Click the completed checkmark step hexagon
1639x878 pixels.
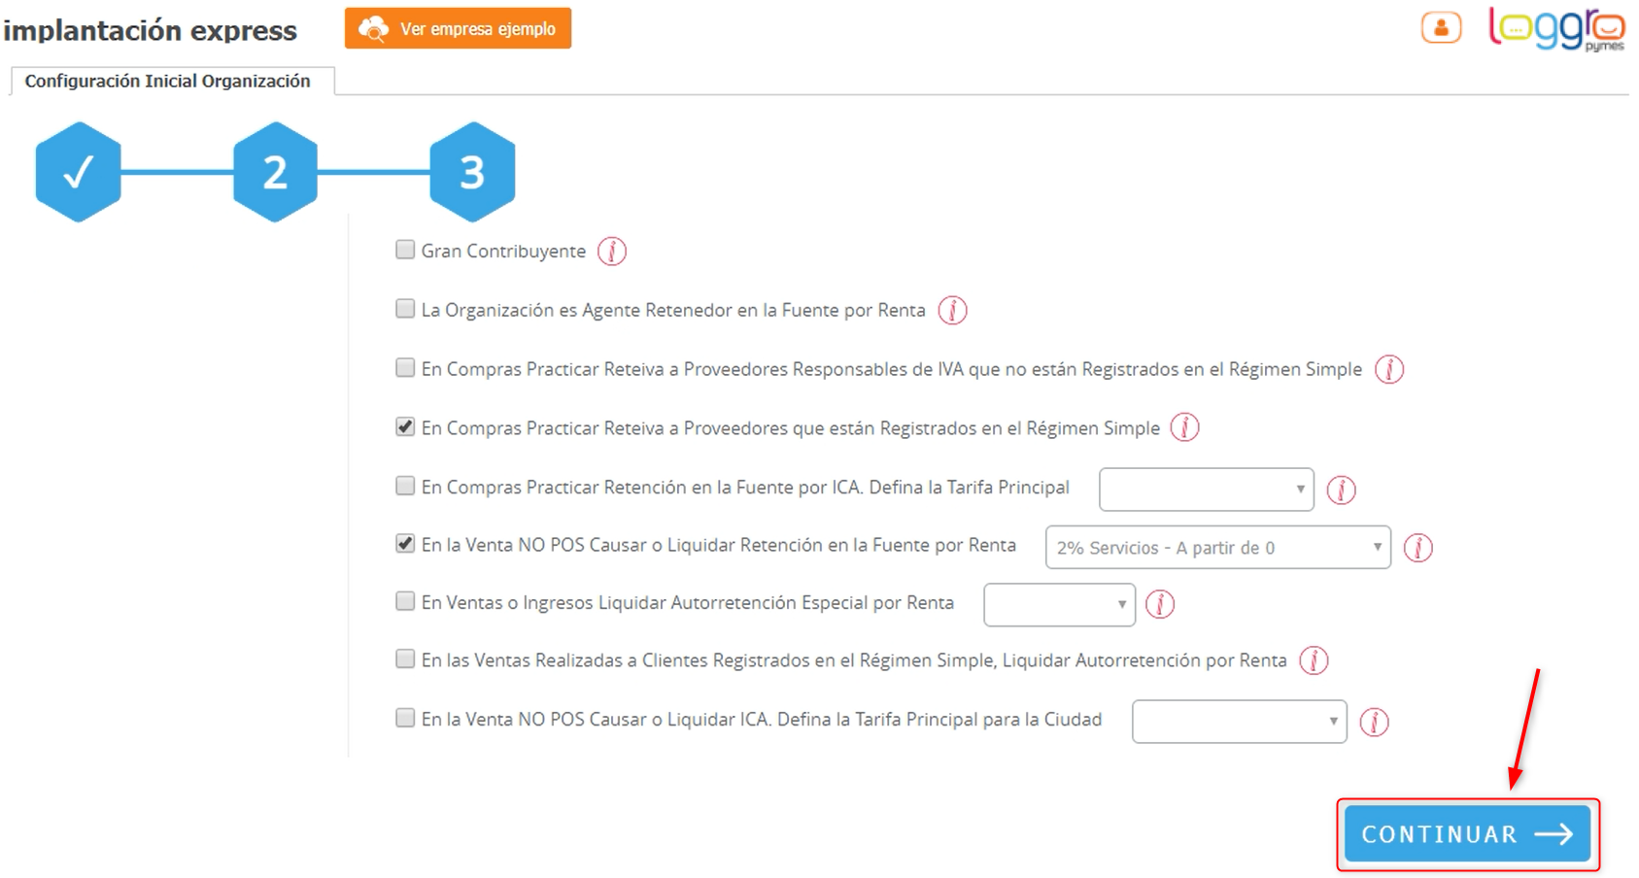78,172
